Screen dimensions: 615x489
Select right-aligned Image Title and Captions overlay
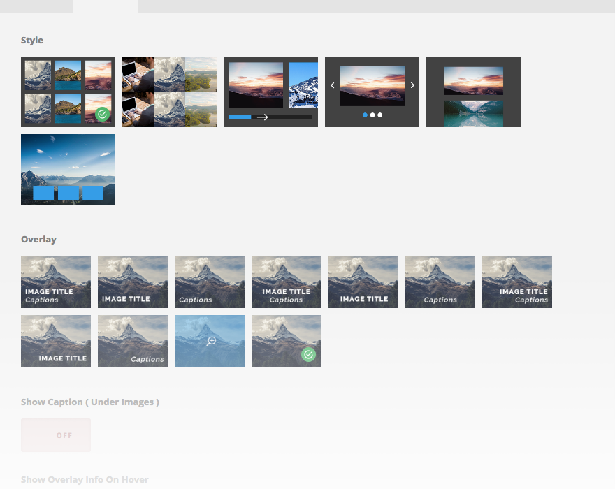coord(517,282)
